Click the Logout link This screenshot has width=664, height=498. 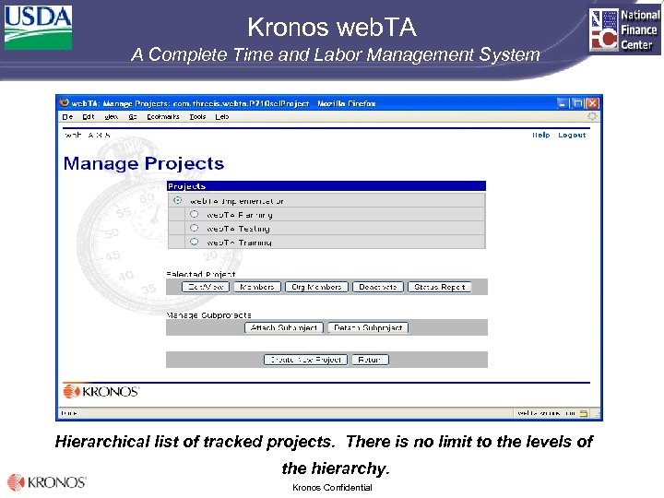(572, 135)
